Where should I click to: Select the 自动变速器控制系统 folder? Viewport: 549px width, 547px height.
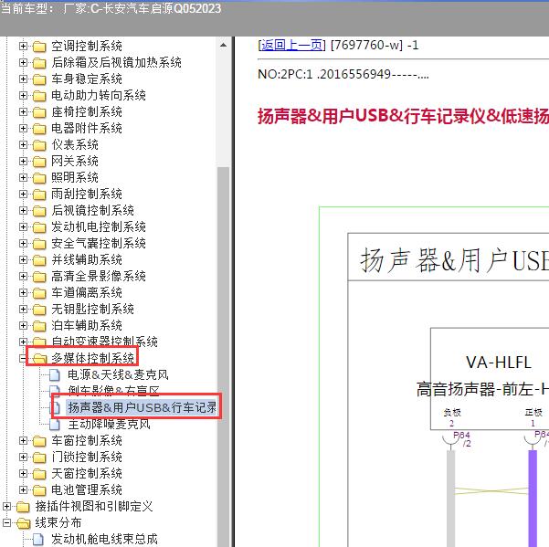point(104,342)
